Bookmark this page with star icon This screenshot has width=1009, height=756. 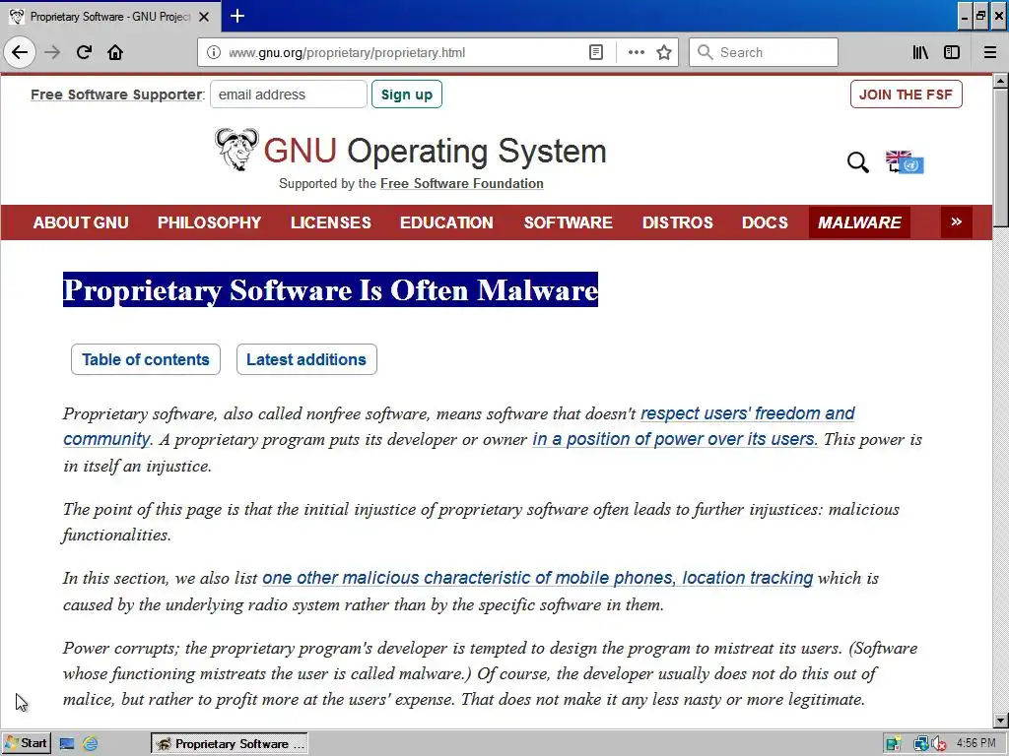point(664,52)
